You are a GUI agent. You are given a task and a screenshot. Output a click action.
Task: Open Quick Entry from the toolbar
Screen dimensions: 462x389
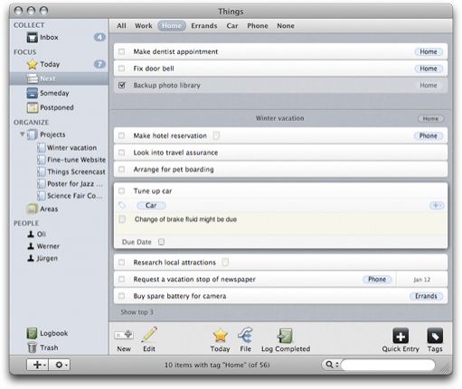[401, 336]
